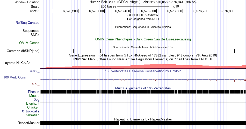Click the pink H3K27Ac signal graph
The width and height of the screenshot is (246, 129).
143,66
